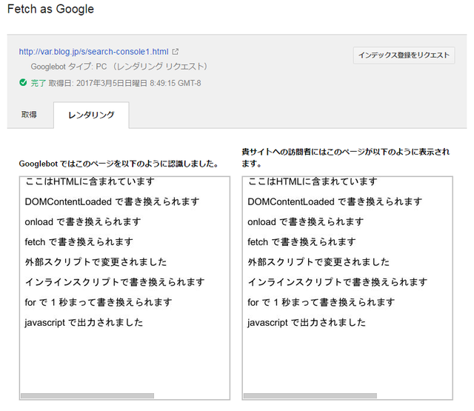Screen dimensions: 474x411
Task: Click DOMContentLoaded line in Googlebot pane
Action: pos(112,201)
